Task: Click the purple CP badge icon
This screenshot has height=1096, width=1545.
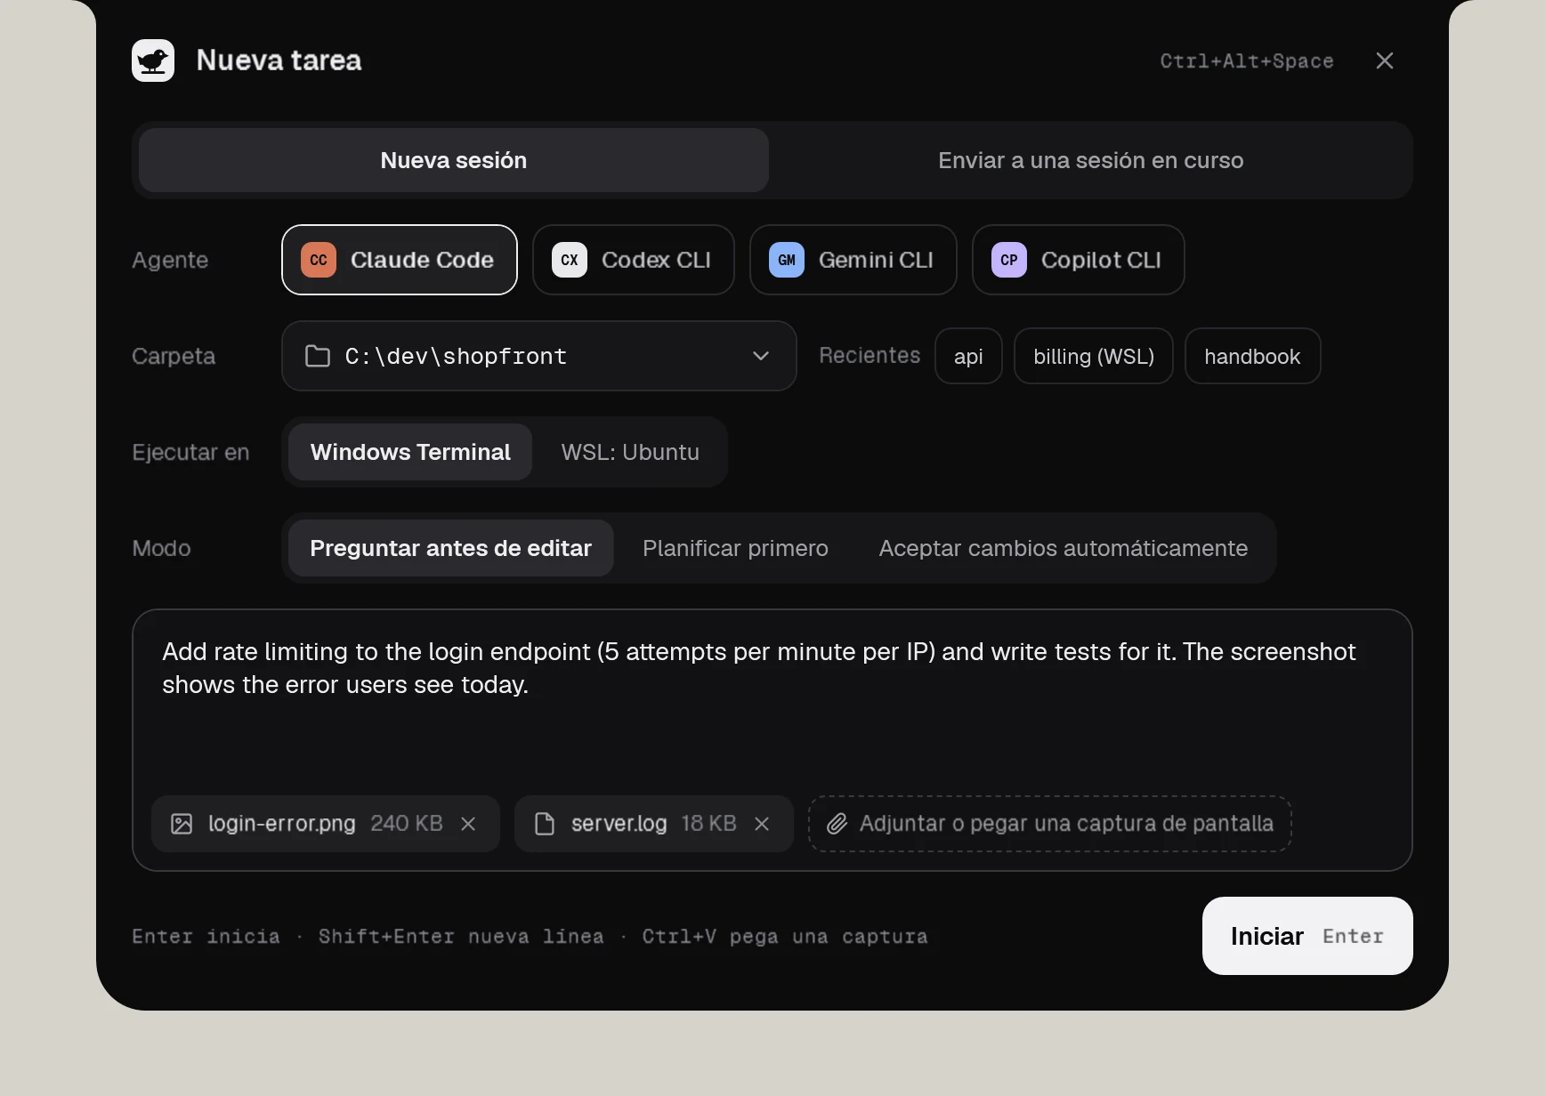Action: pyautogui.click(x=1009, y=260)
